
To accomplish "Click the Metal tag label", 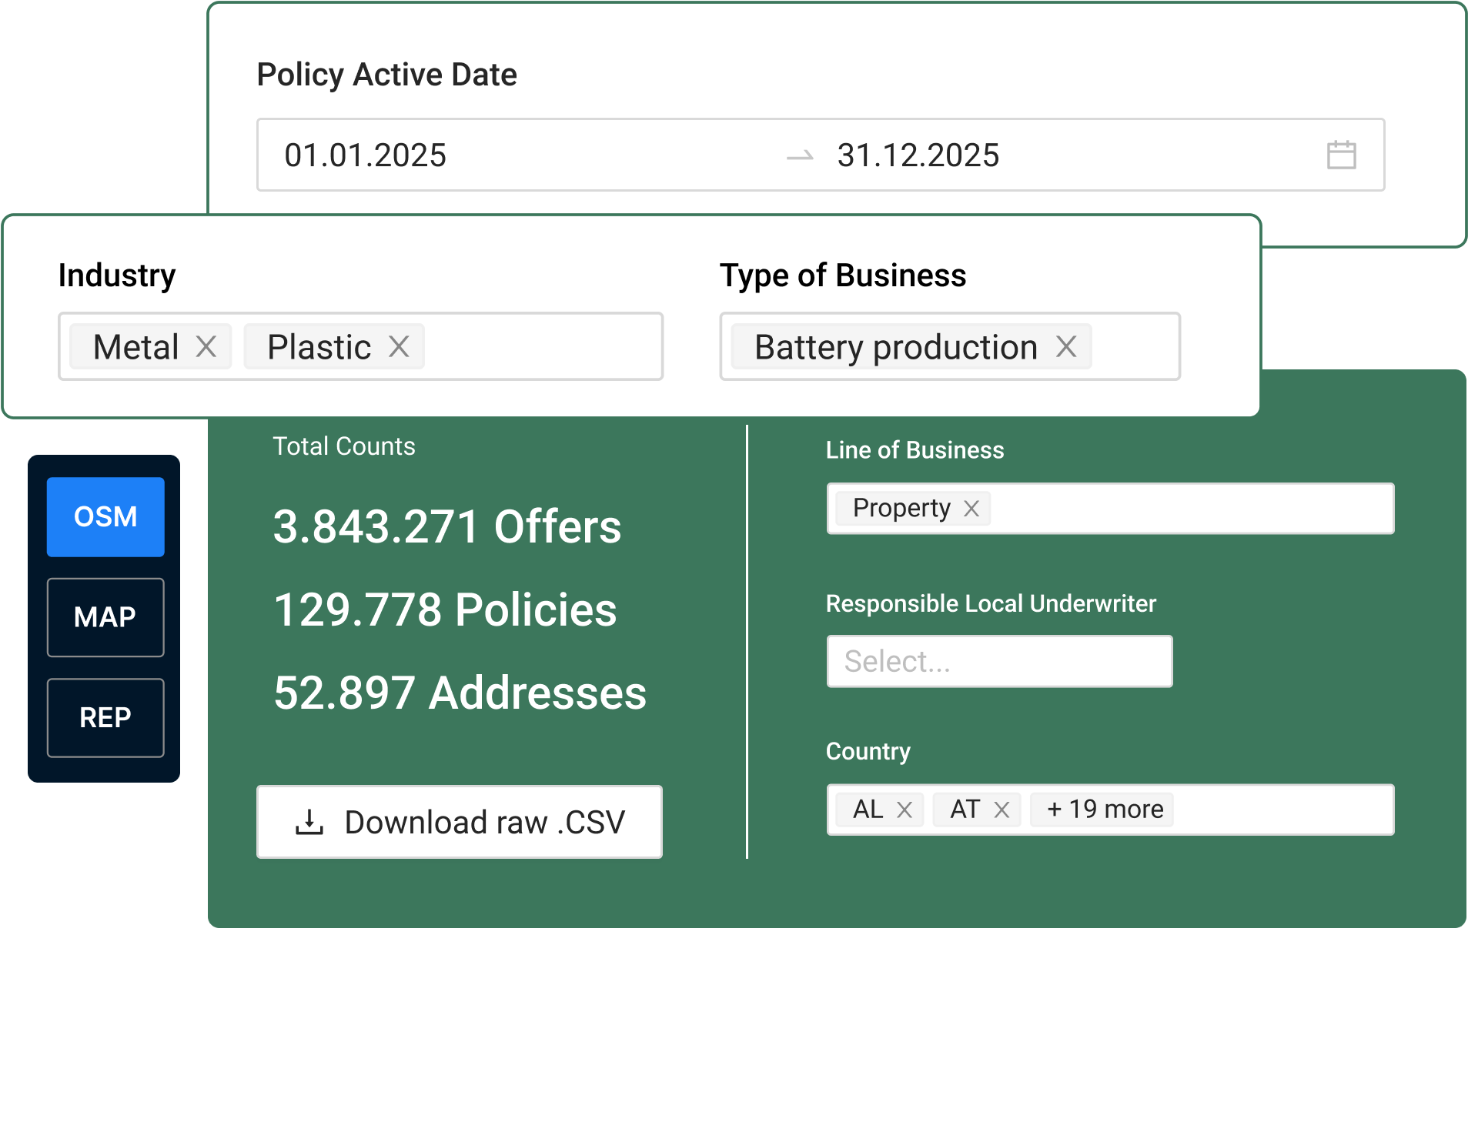I will [x=135, y=346].
